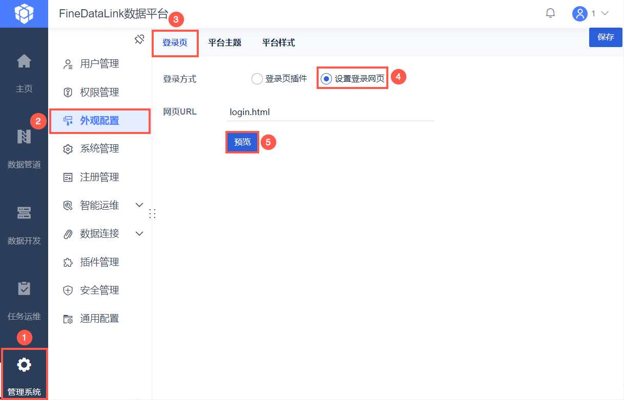Click the FineDataLink cube logo
Viewport: 624px width, 400px height.
click(24, 13)
